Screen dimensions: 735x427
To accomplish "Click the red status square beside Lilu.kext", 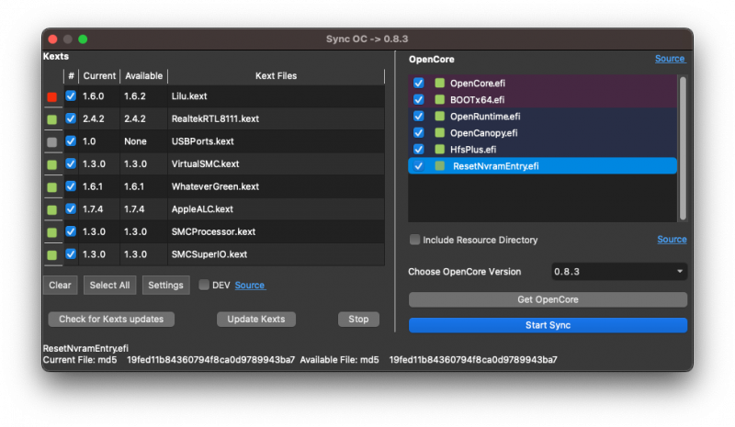I will pyautogui.click(x=52, y=96).
